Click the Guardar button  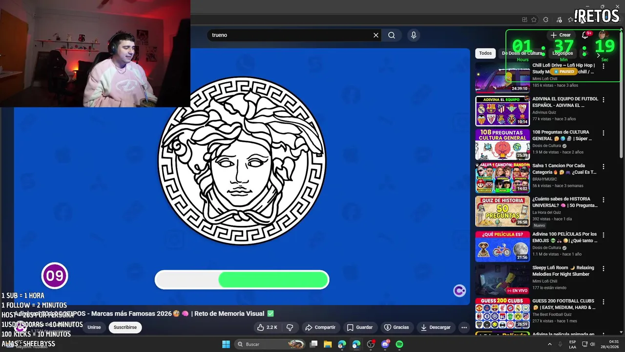tap(360, 327)
